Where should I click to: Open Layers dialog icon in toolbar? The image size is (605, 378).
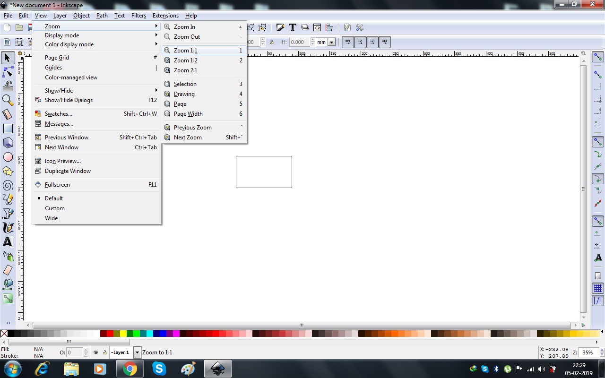click(305, 28)
